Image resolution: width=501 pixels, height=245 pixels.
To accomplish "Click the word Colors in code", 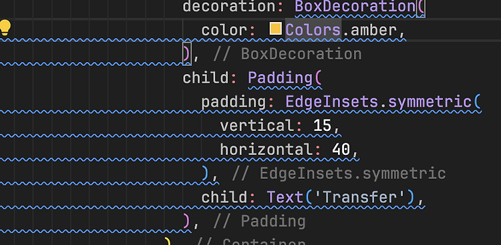I will [313, 30].
